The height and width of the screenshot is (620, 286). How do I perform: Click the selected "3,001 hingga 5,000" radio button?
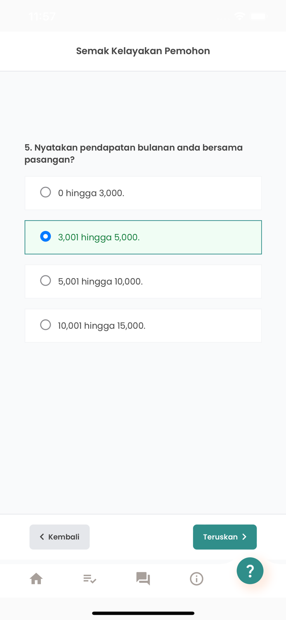(x=45, y=236)
